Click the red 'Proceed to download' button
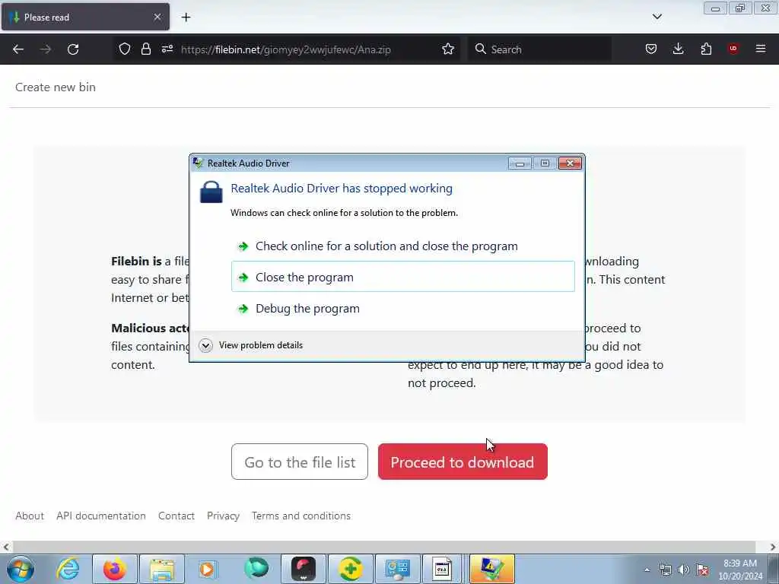Screen dimensions: 779x584 pos(463,462)
